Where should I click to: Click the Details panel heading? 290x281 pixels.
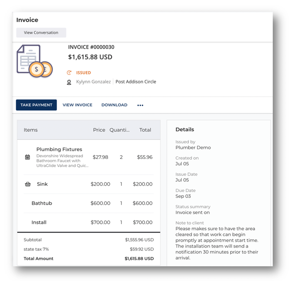pos(185,129)
